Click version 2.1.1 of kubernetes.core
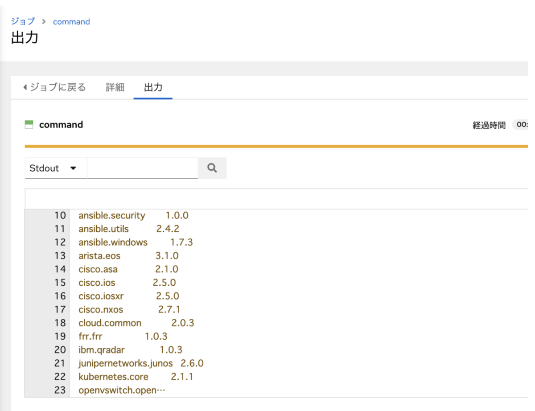The width and height of the screenshot is (535, 411). [x=182, y=376]
